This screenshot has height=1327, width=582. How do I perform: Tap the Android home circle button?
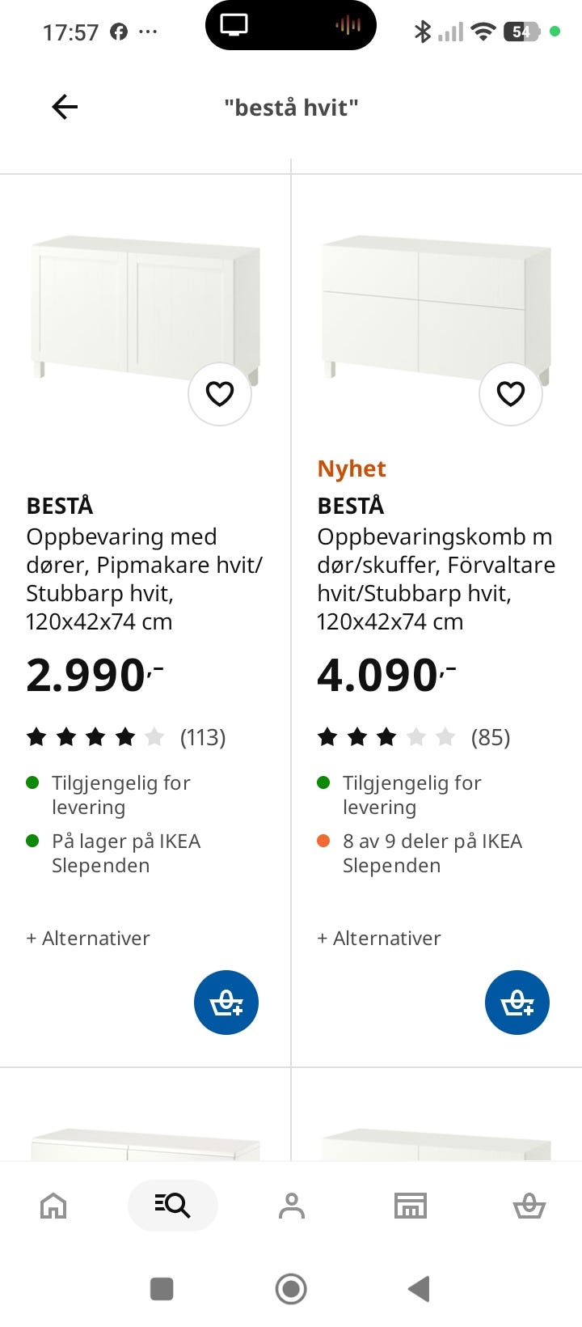coord(291,1288)
